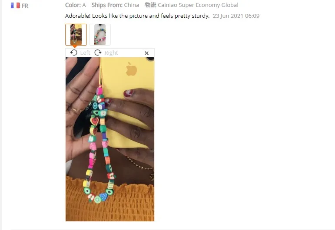Viewport: 335px width, 230px height.
Task: Click the Right rotation text label
Action: pyautogui.click(x=111, y=53)
